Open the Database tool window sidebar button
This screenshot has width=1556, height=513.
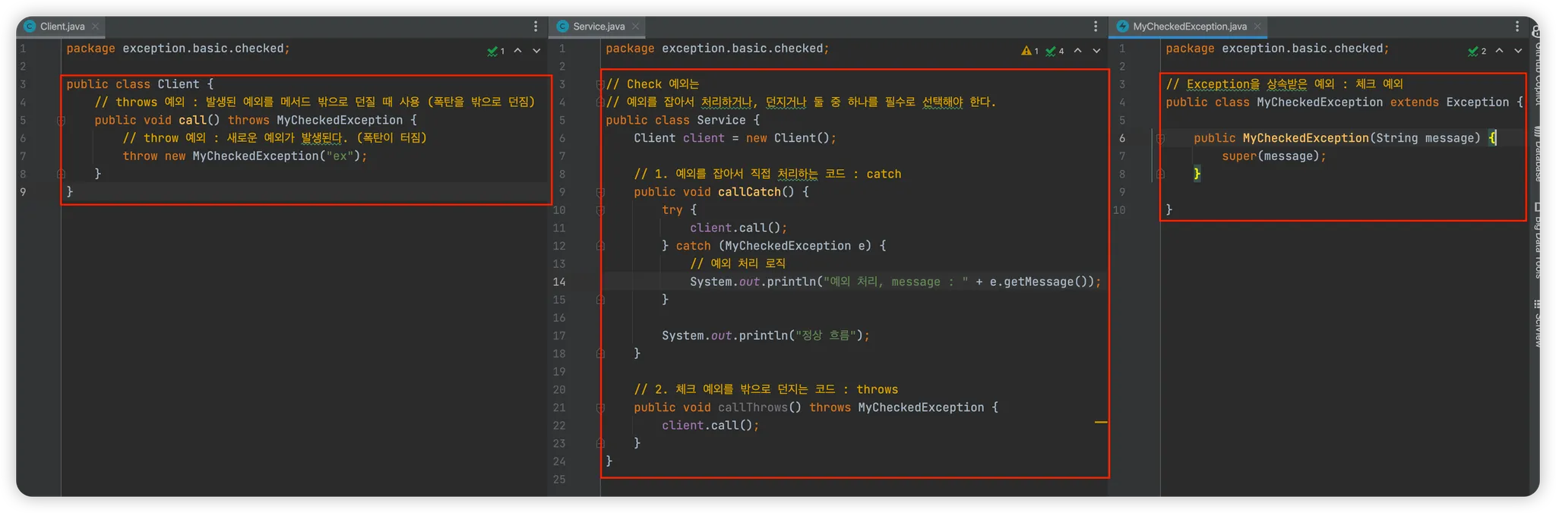pyautogui.click(x=1537, y=153)
